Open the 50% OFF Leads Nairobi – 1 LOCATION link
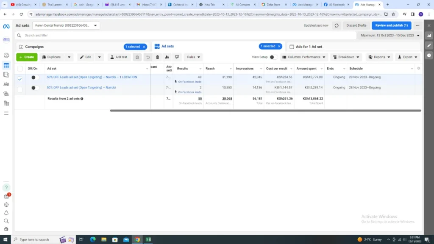Screen dimensions: 434x244 pyautogui.click(x=92, y=77)
